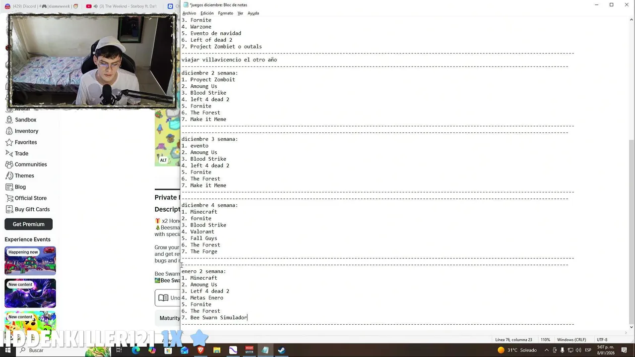Screen dimensions: 635x357
Task: Click the book icon button on Roblox page
Action: (163, 298)
